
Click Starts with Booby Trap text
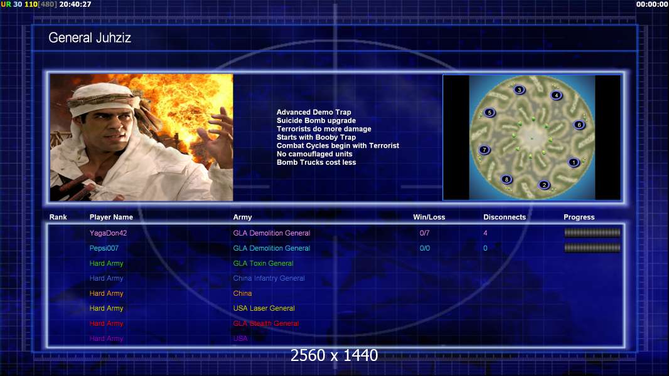click(x=316, y=137)
